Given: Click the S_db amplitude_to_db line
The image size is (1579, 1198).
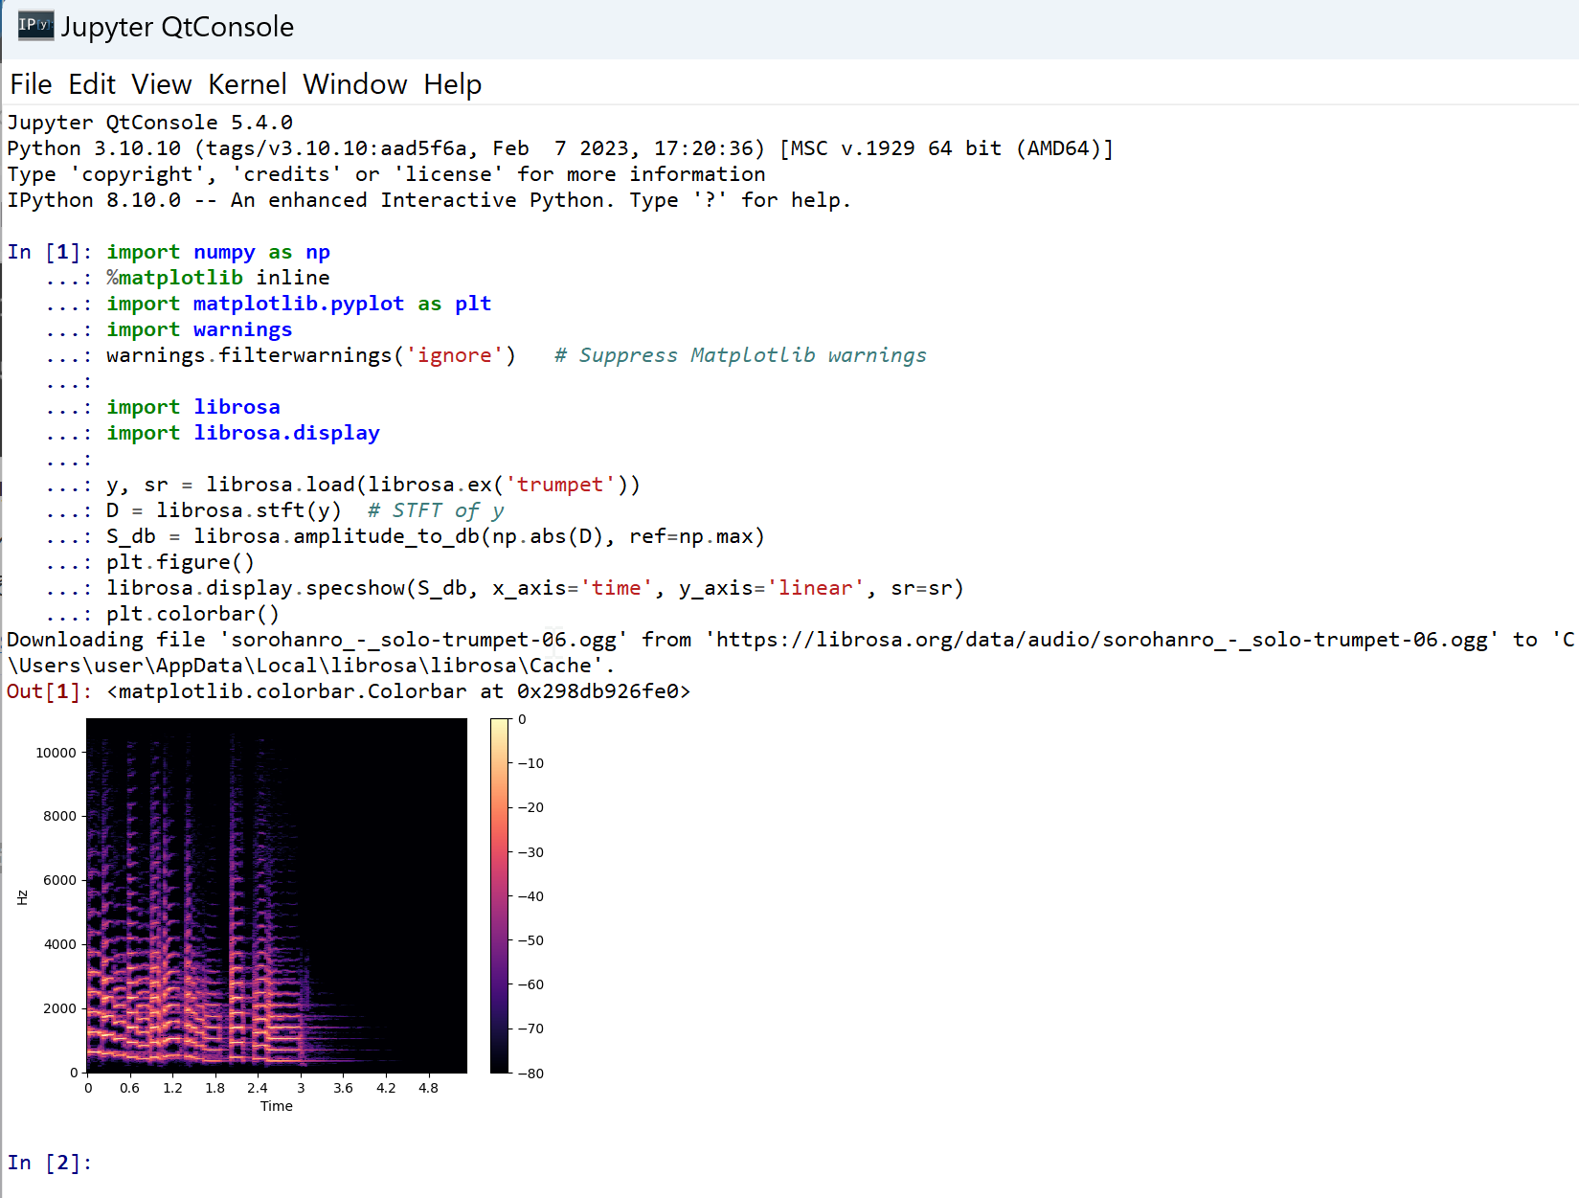Looking at the screenshot, I should pos(436,536).
